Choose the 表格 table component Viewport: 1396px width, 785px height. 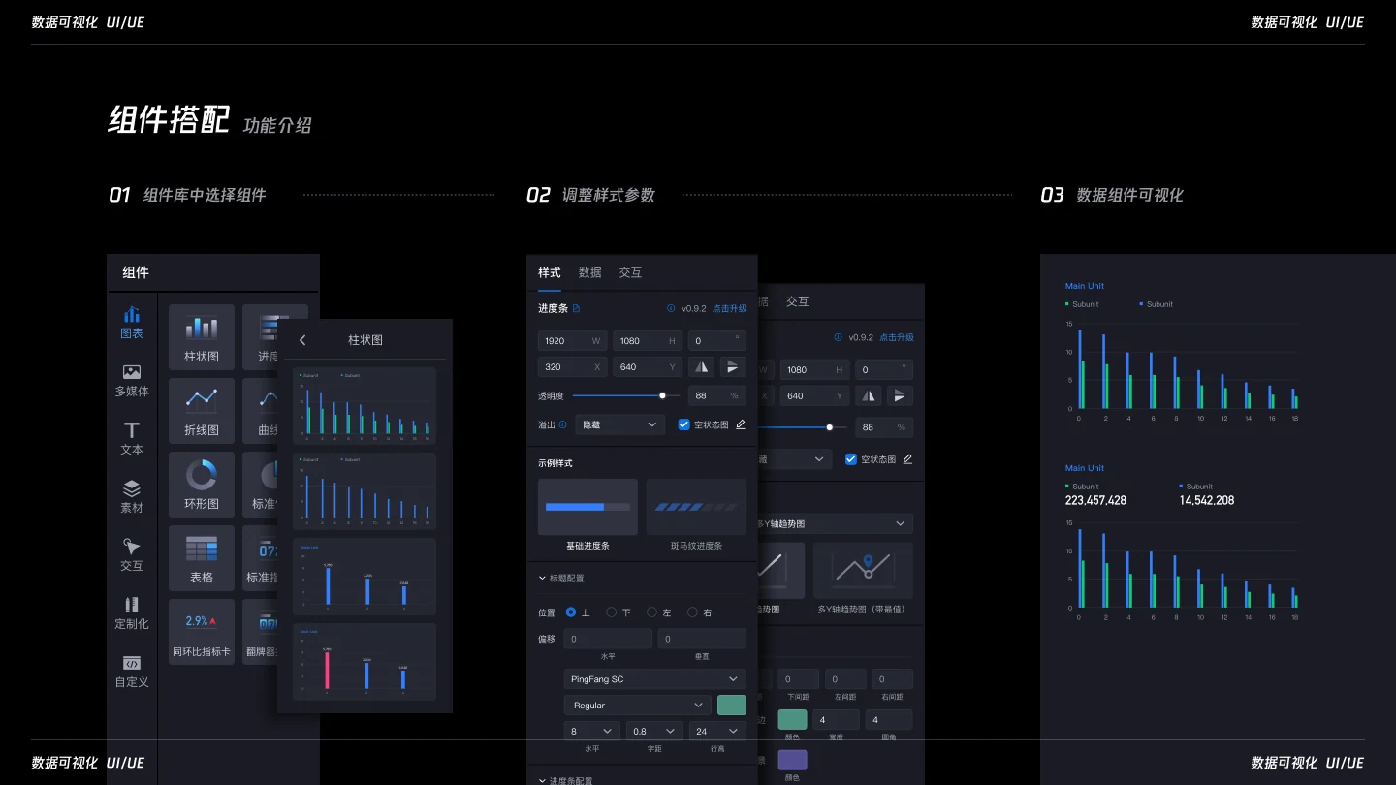tap(202, 558)
